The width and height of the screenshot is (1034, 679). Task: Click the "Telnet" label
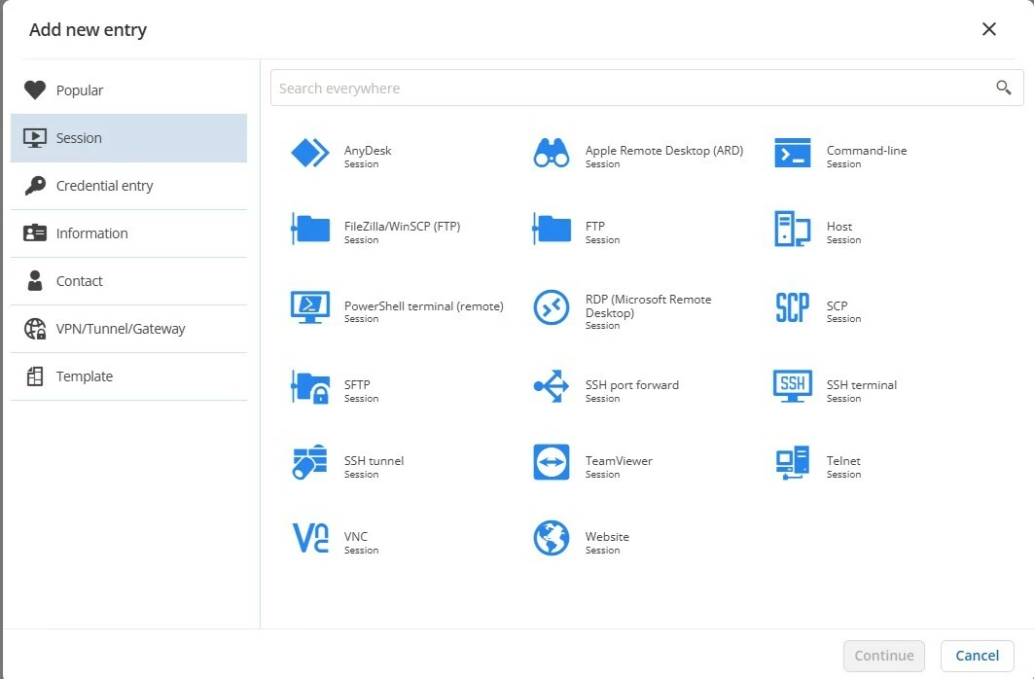pos(843,461)
